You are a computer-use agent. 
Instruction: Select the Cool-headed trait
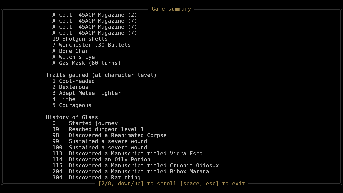[x=74, y=81]
